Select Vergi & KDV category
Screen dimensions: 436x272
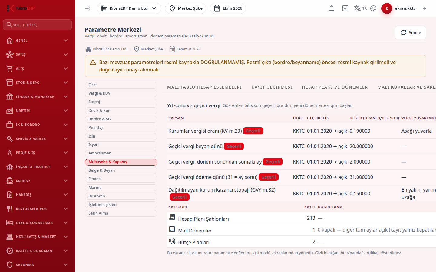tap(121, 93)
